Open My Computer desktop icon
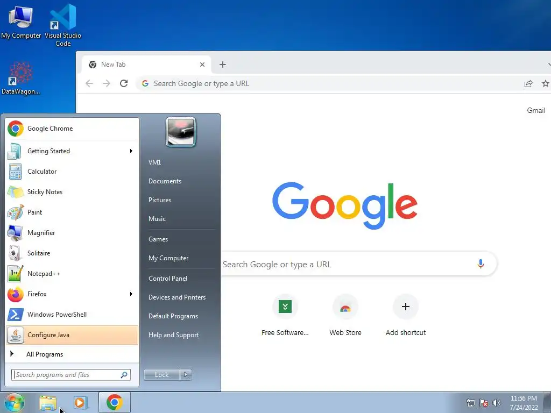The width and height of the screenshot is (551, 413). click(21, 22)
